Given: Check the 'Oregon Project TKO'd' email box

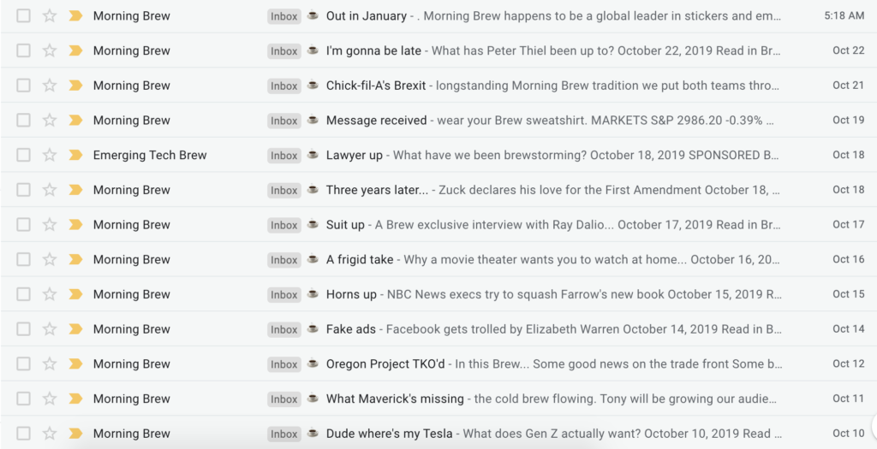Looking at the screenshot, I should point(23,363).
